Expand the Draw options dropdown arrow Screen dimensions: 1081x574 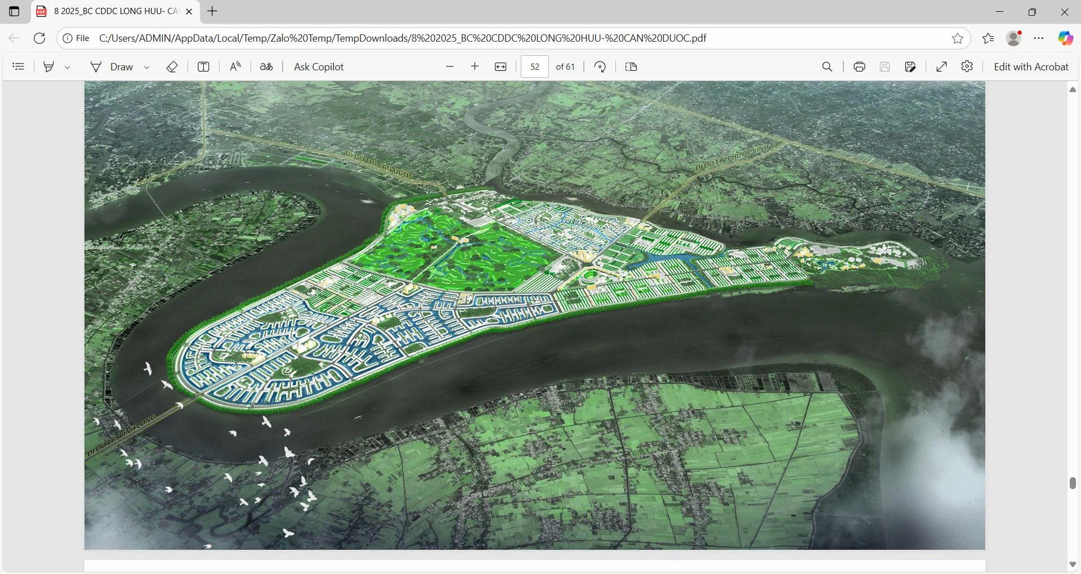[147, 67]
